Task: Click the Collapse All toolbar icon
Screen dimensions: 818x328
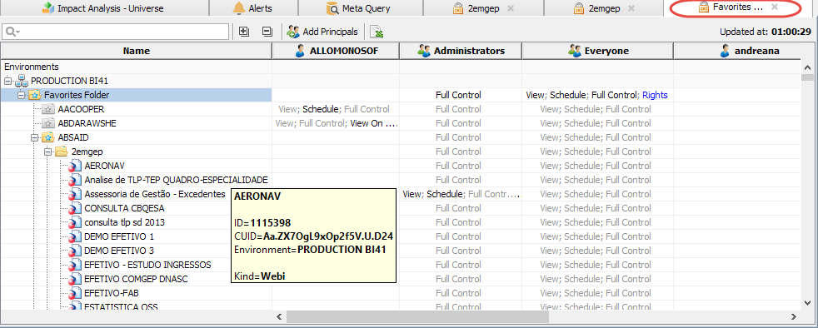Action: 267,32
